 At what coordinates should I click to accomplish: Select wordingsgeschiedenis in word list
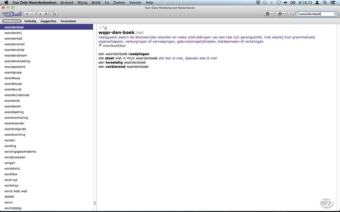[x=46, y=151]
